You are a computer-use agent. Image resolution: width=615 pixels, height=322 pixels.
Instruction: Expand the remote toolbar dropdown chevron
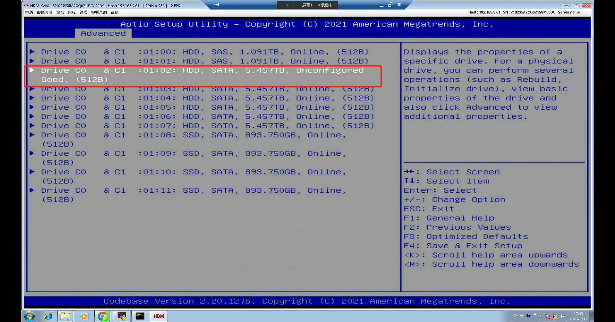coord(287,5)
